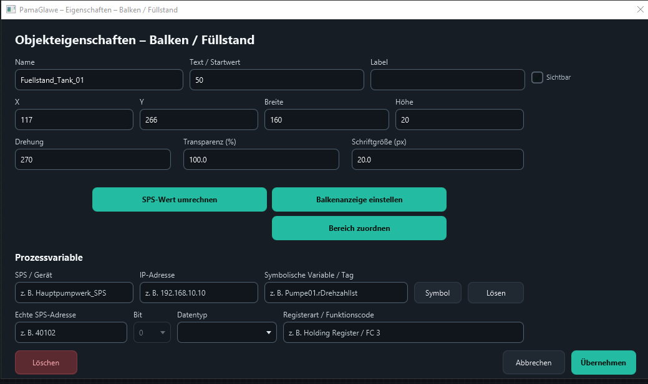
Task: Focus the Name field Fuellstand_Tank_01
Action: pos(99,80)
